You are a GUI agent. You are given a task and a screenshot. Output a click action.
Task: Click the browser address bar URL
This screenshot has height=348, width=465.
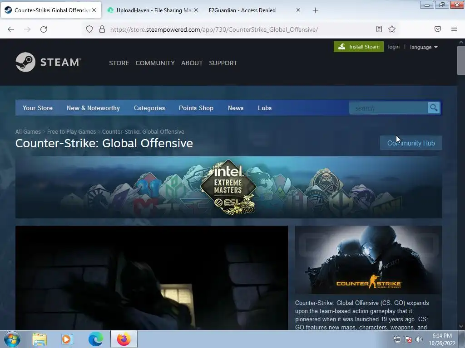coord(214,29)
